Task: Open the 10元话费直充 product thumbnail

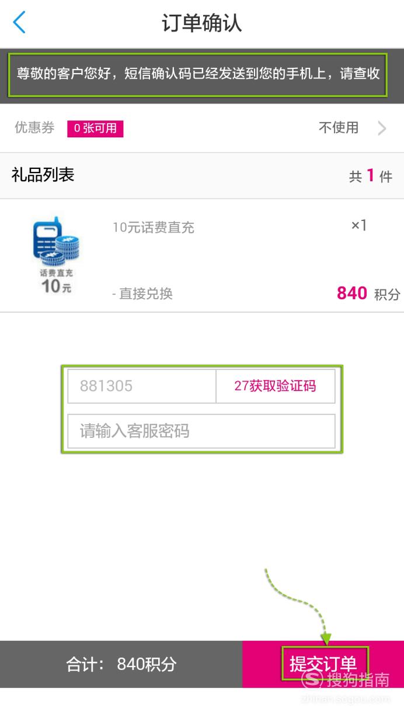Action: pos(56,255)
